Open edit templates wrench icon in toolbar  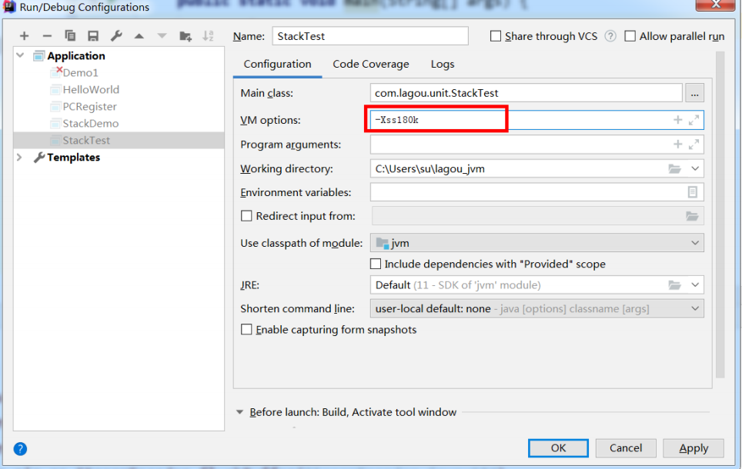click(x=116, y=36)
